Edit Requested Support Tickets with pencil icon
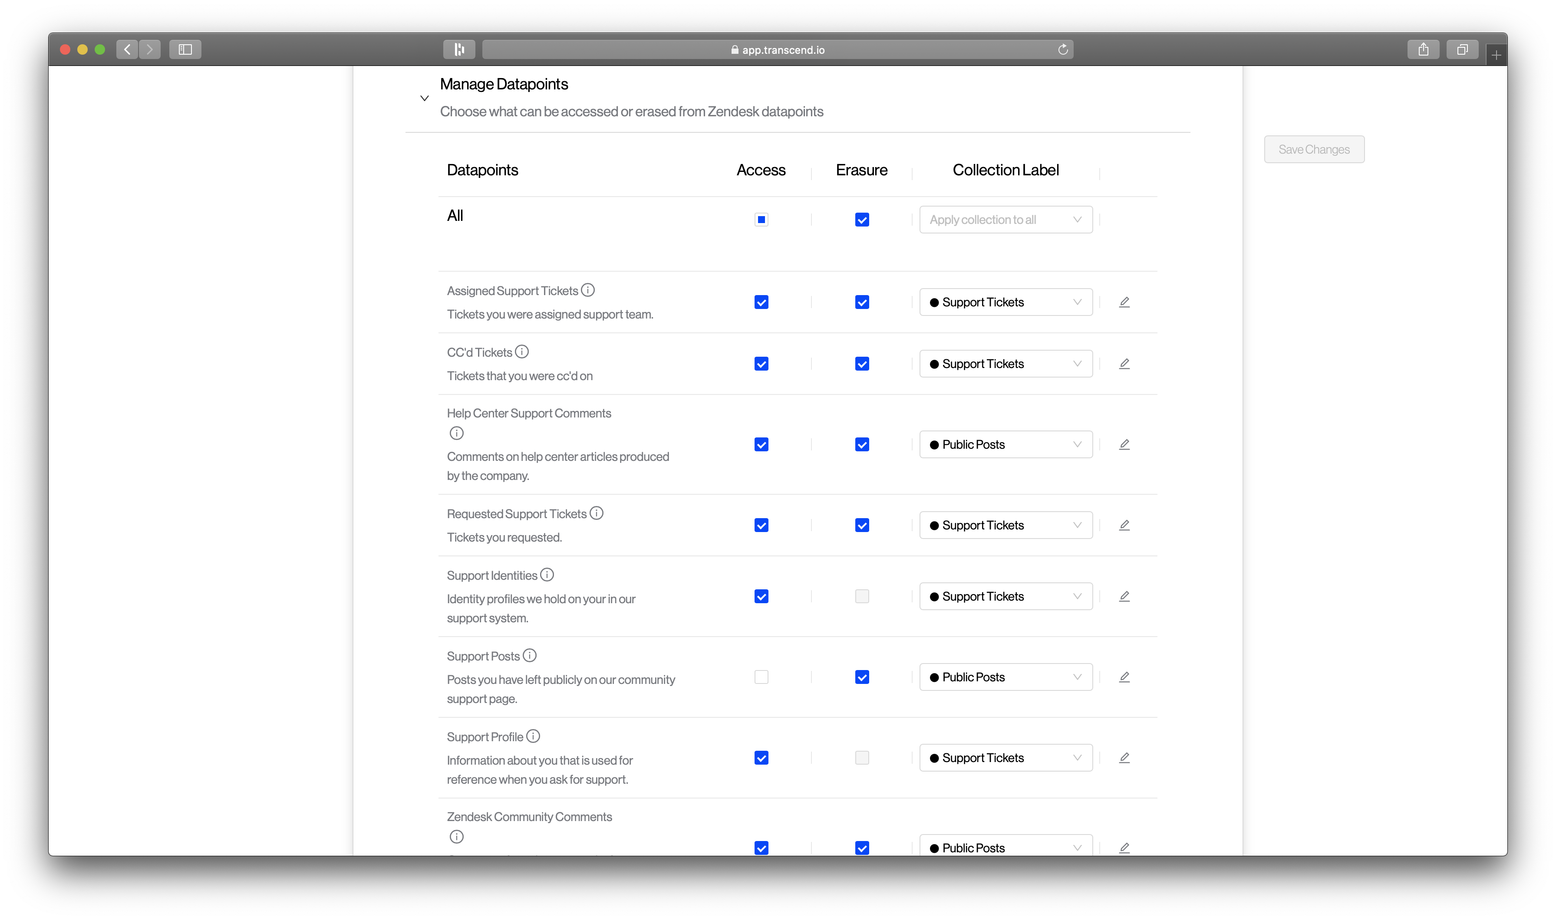 point(1124,525)
